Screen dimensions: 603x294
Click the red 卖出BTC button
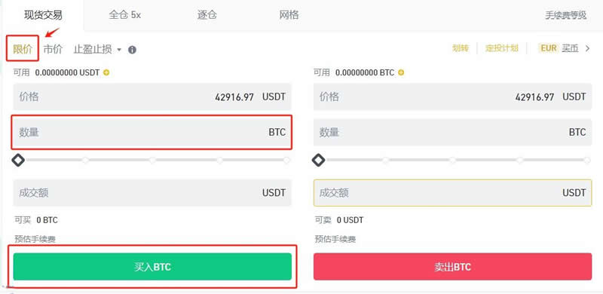coord(453,267)
